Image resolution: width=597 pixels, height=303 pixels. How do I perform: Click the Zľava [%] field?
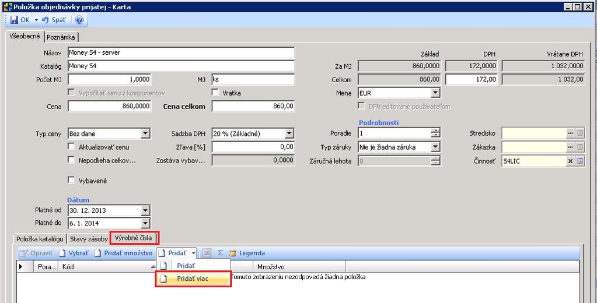tap(253, 147)
